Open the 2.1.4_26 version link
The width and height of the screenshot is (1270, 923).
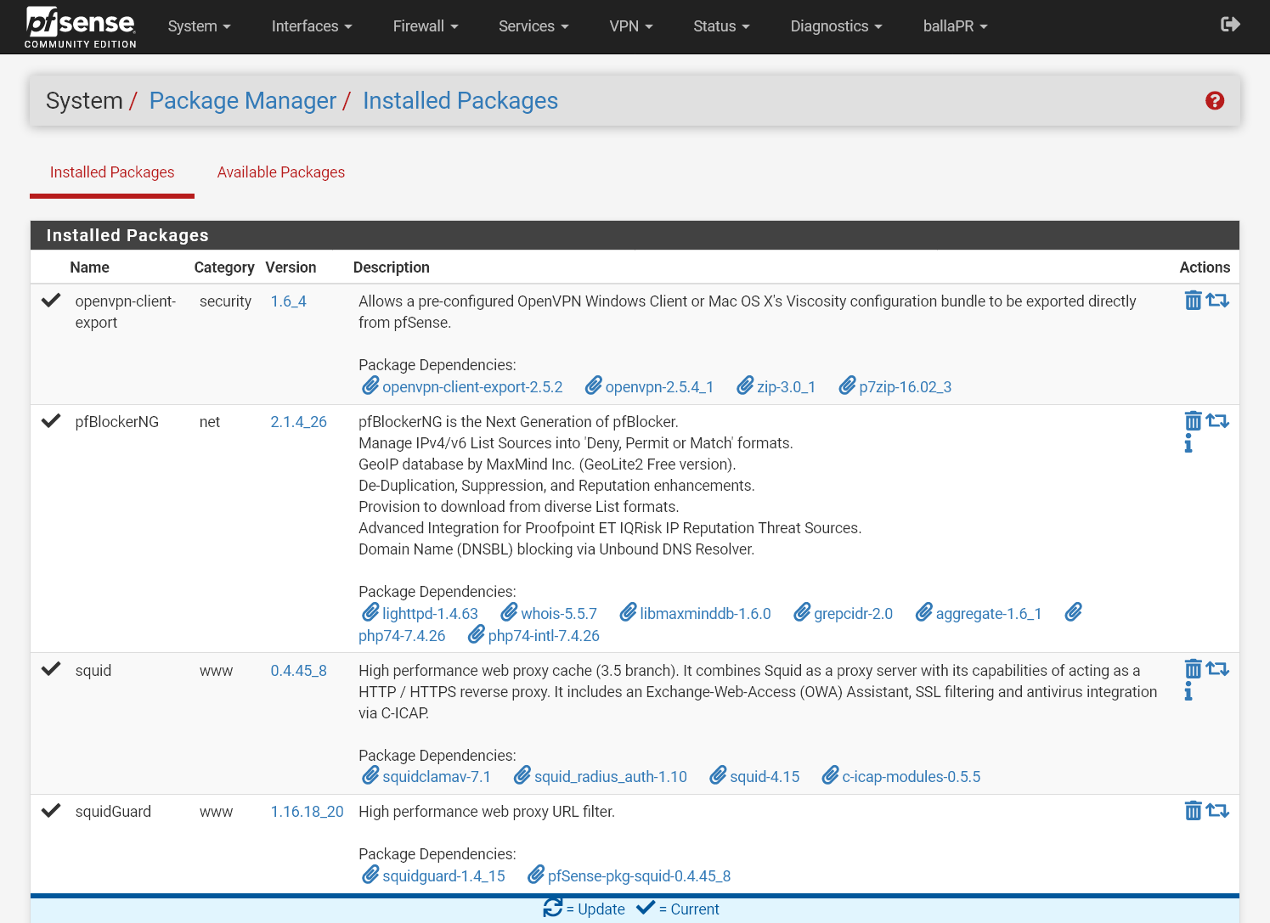tap(298, 421)
